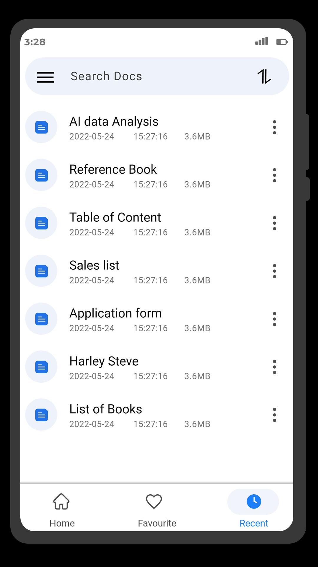Click the 3.6MB size of List of Books
The width and height of the screenshot is (318, 567).
point(197,424)
